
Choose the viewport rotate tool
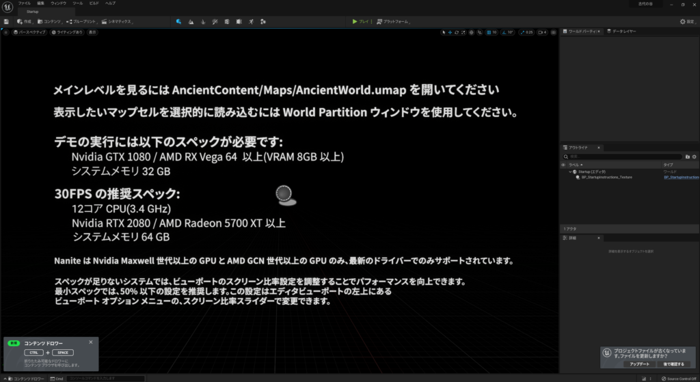(x=456, y=32)
